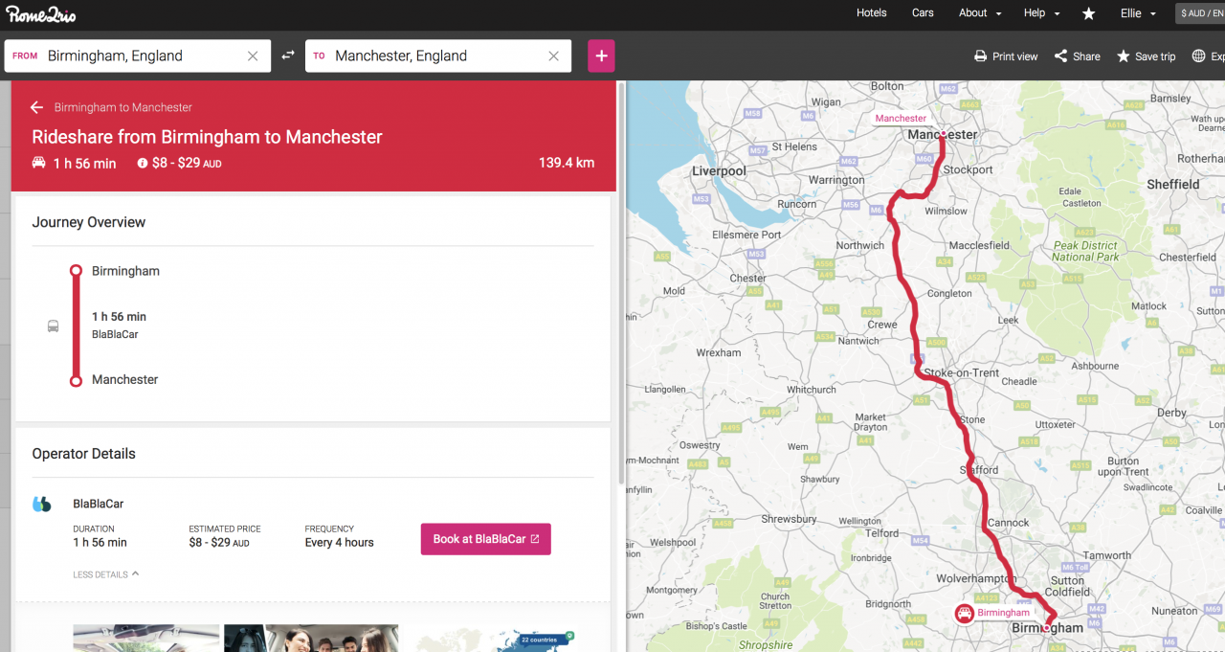
Task: Open the Ellie account menu
Action: point(1139,13)
